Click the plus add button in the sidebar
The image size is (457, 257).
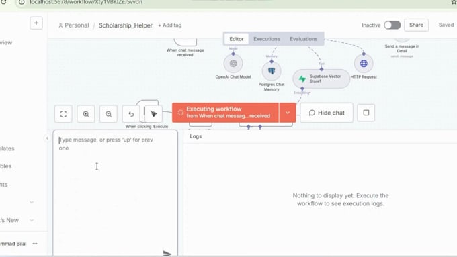[36, 23]
